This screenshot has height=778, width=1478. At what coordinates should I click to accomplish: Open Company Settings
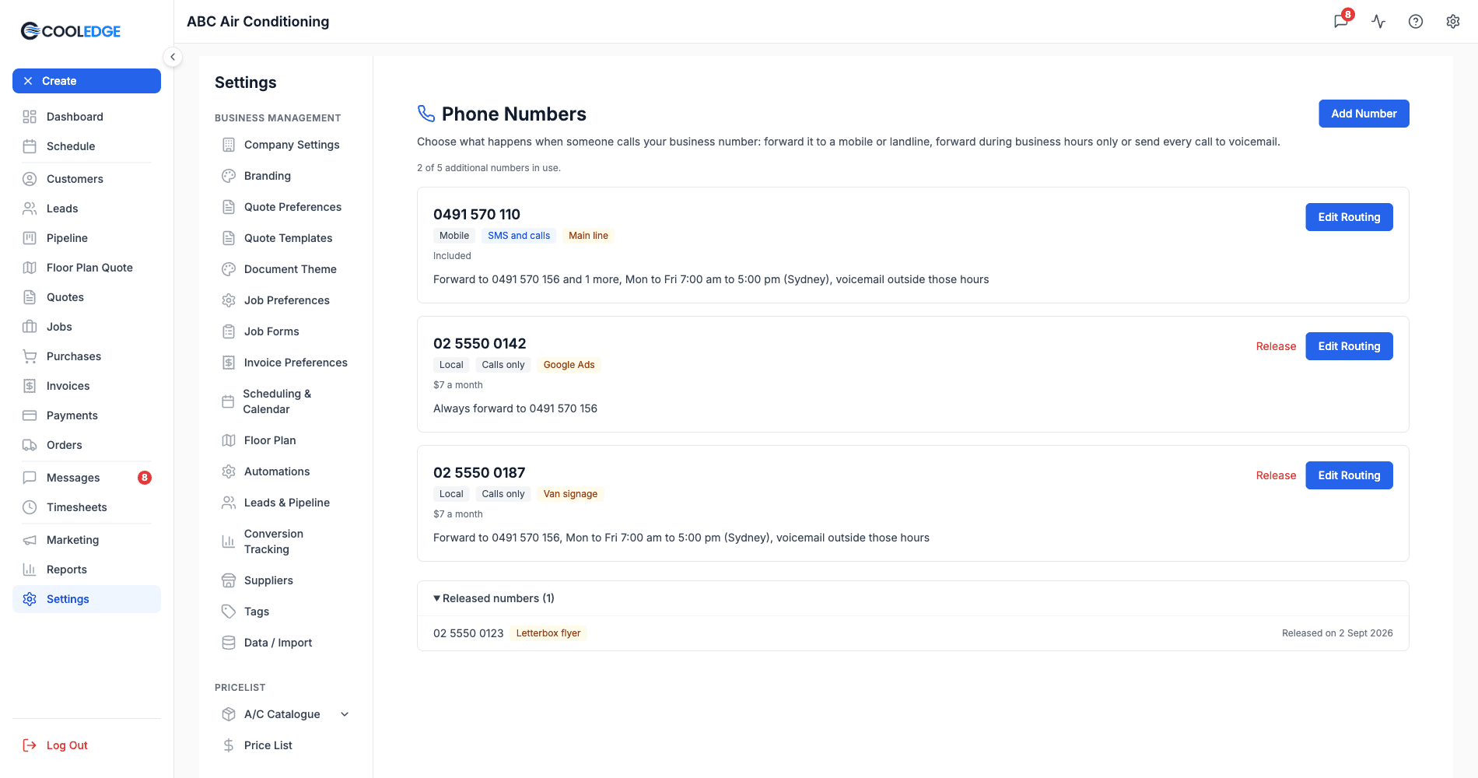(285, 145)
